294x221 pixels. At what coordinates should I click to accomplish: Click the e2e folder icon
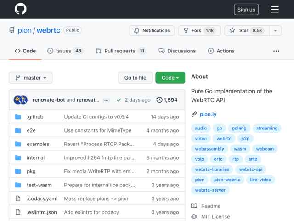point(18,130)
